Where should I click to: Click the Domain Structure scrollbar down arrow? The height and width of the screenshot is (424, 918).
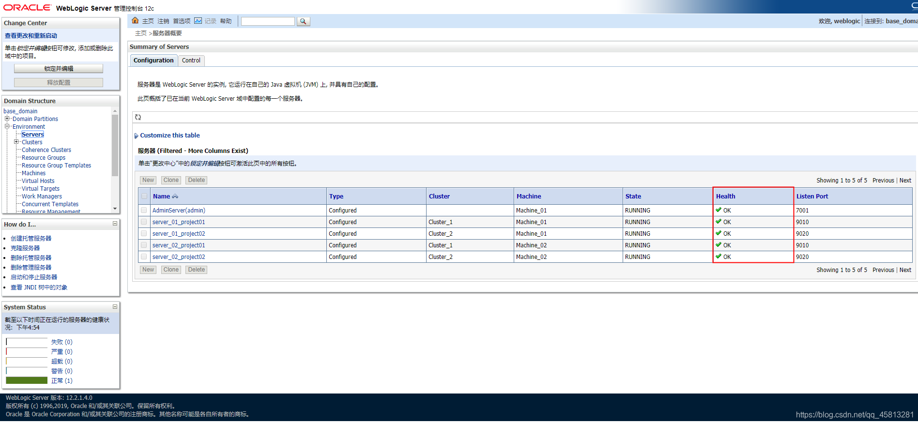point(115,209)
